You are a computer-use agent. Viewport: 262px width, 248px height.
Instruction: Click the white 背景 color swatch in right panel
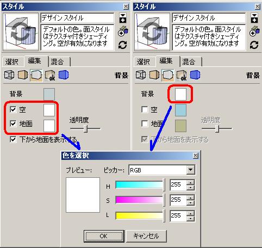[x=180, y=94]
